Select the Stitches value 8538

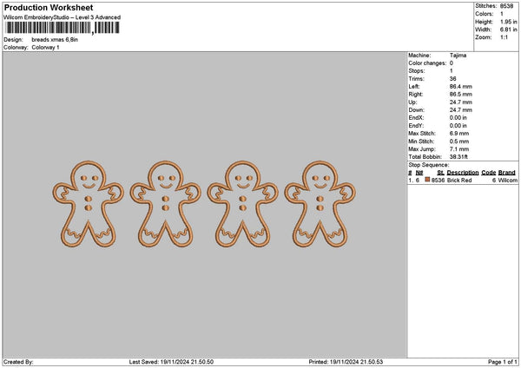[506, 6]
